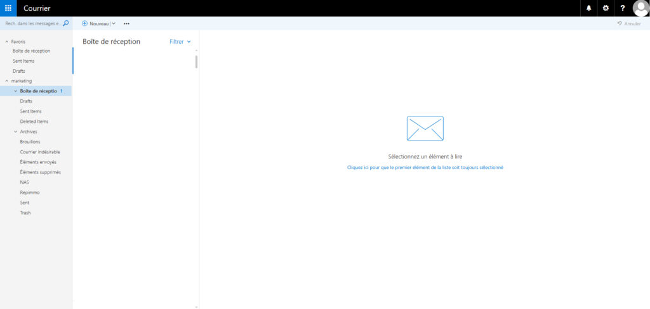This screenshot has width=650, height=309.
Task: Click the message list scrollbar
Action: 196,61
